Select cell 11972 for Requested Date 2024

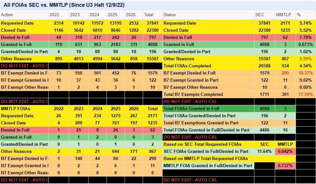pyautogui.click(x=97, y=23)
